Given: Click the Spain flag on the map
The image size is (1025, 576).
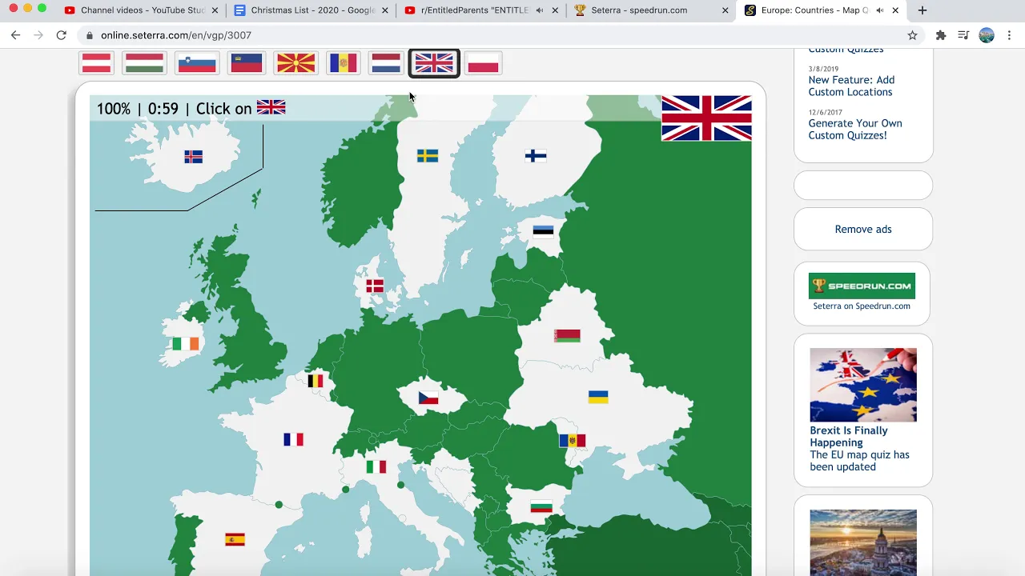Looking at the screenshot, I should coord(235,540).
